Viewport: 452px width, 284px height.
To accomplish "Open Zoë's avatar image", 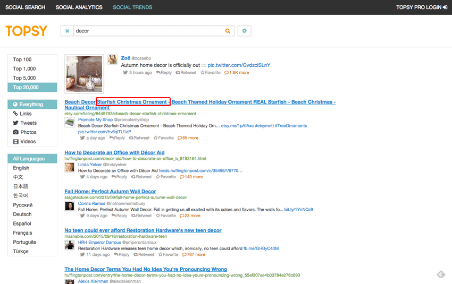I will point(112,59).
